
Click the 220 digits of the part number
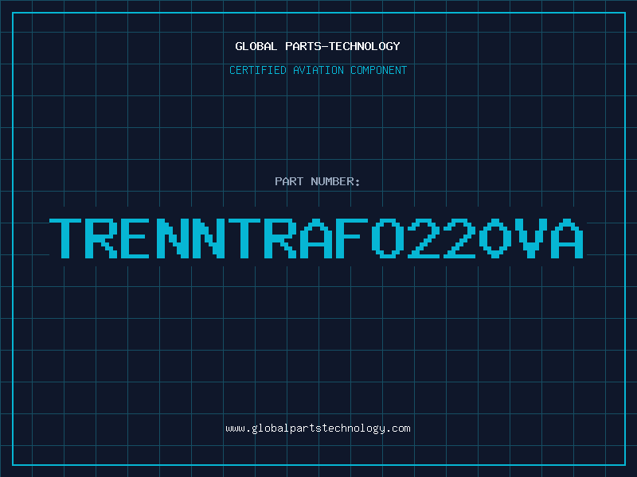click(459, 238)
